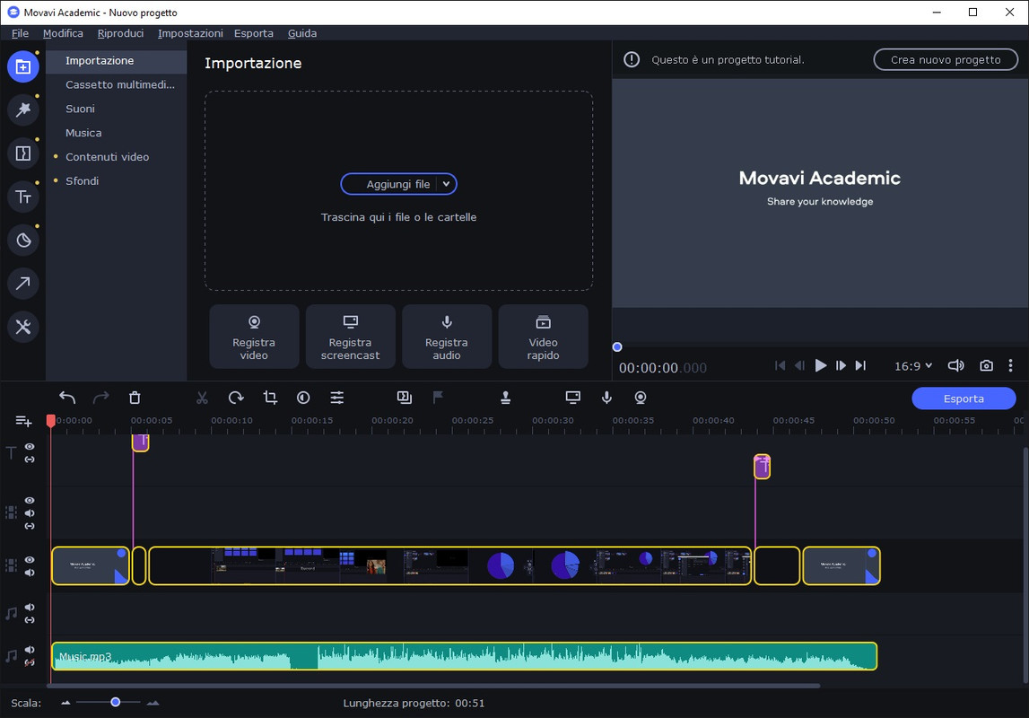Toggle link on overlay video track

(30, 526)
